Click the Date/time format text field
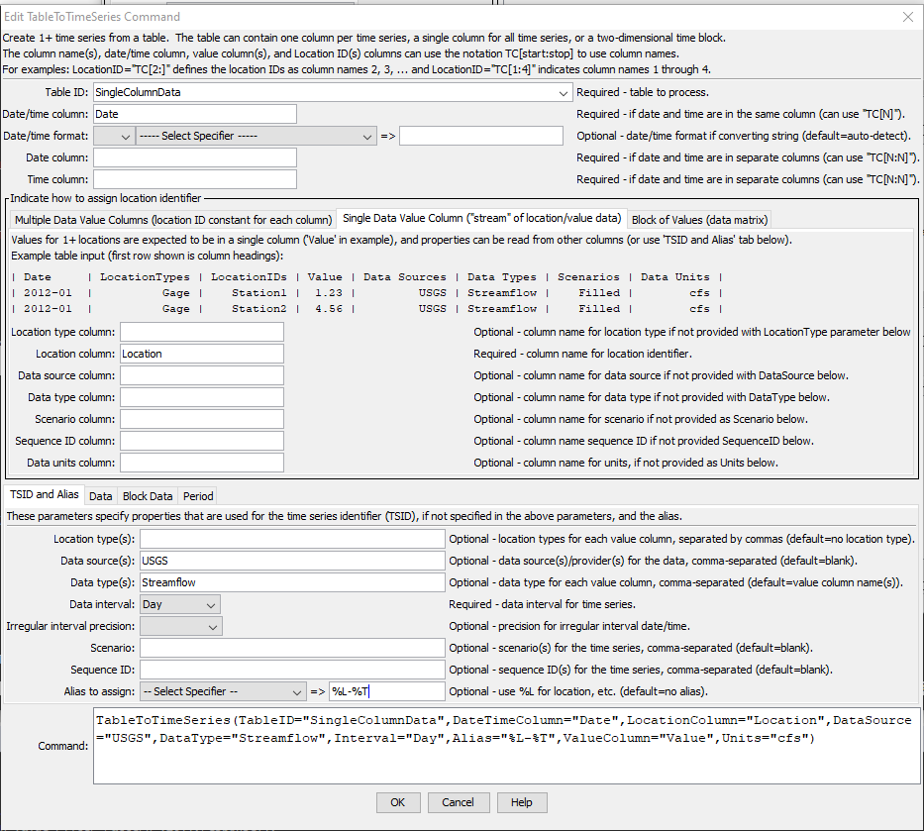Image resolution: width=924 pixels, height=831 pixels. coord(481,136)
